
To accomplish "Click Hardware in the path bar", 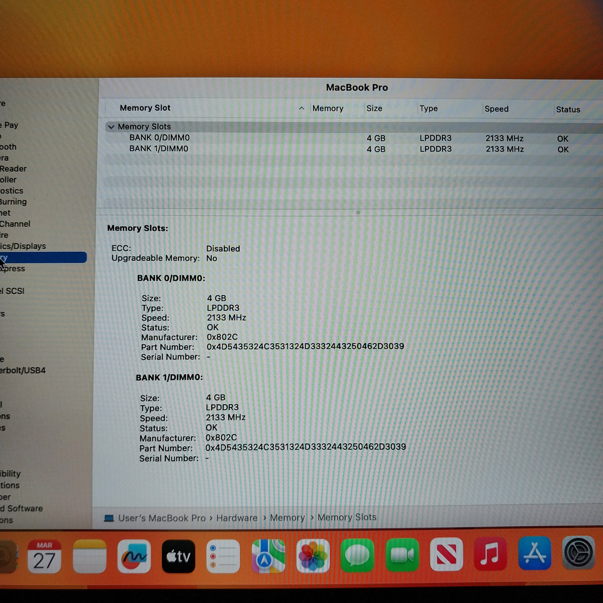I will pyautogui.click(x=237, y=518).
